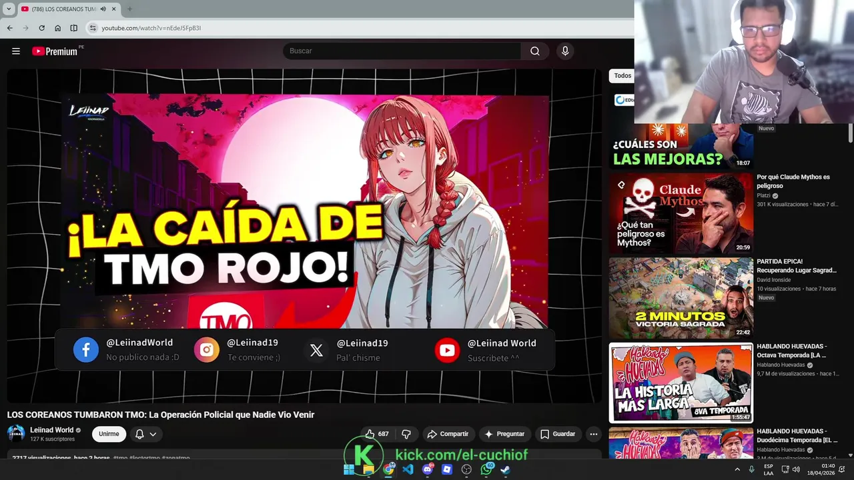Screen dimensions: 854x480
Task: Open 'Por qué Claude Mythos es peligroso' title
Action: 793,181
